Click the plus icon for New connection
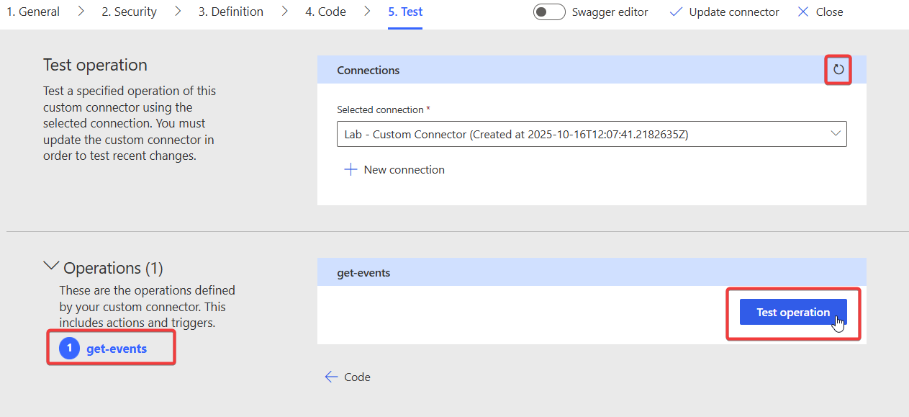The image size is (909, 417). click(x=351, y=170)
